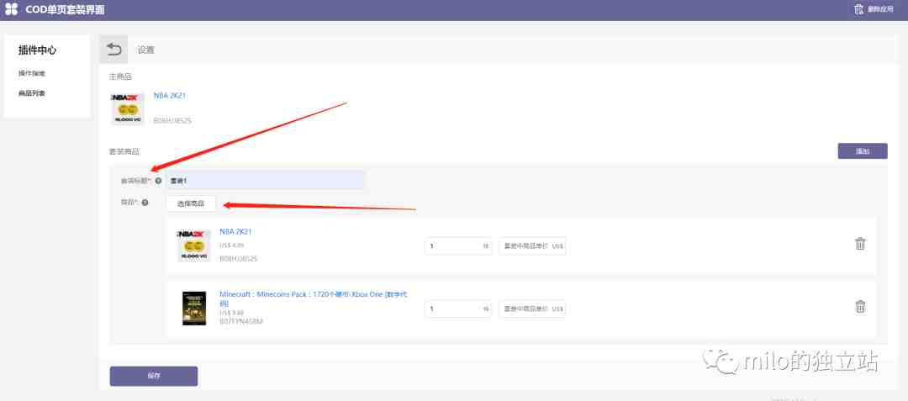This screenshot has width=908, height=401.
Task: Click quantity field for Minecraft item
Action: coord(457,309)
